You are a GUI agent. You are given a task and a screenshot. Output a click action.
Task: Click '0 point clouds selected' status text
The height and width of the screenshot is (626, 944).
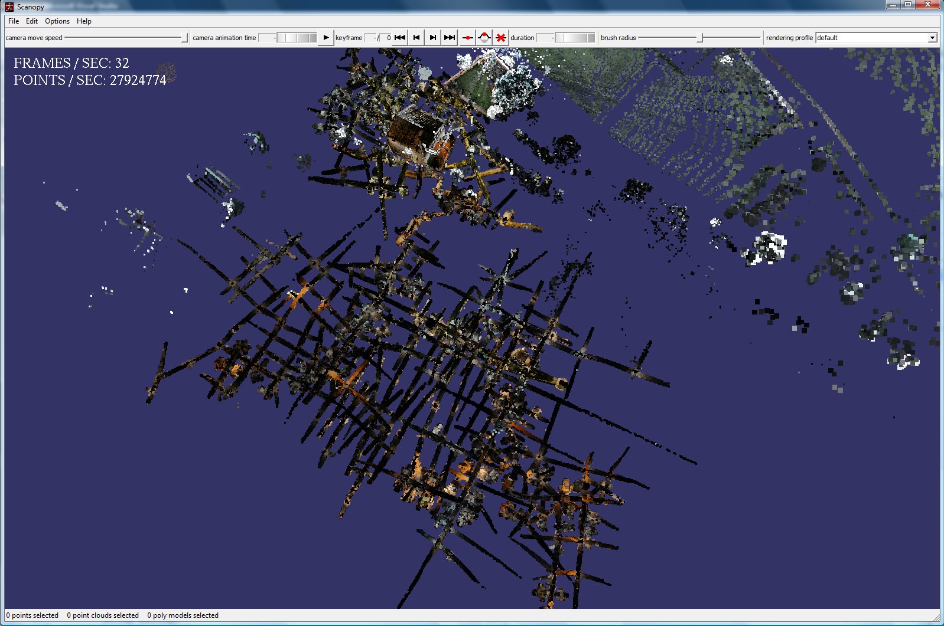coord(103,615)
